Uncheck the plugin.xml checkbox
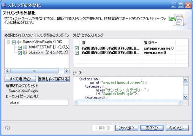 tap(20, 53)
